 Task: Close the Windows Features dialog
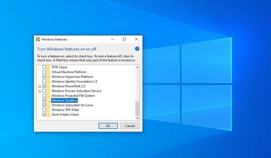click(x=136, y=39)
